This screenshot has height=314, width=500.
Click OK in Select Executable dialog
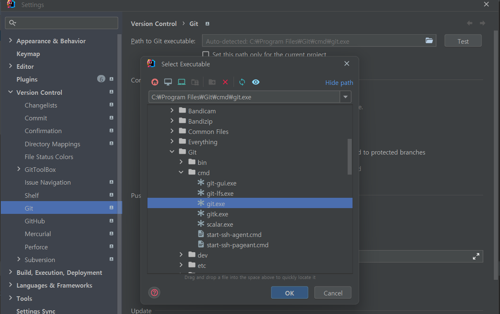coord(290,293)
